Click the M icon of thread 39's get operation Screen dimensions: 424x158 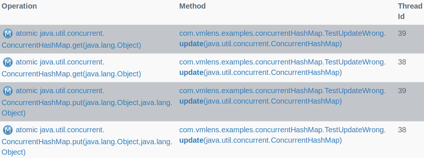[8, 34]
